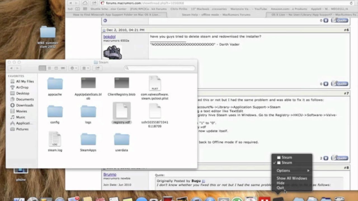The image size is (358, 201).
Task: Open the Finder action gear menu
Action: click(x=73, y=68)
